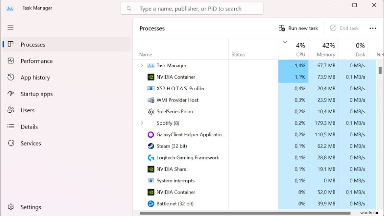Image resolution: width=384 pixels, height=216 pixels.
Task: Click the WMI Provider Host icon
Action: coord(151,100)
